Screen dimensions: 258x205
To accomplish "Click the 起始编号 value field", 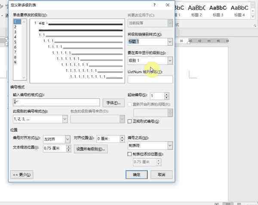I will coord(157,96).
